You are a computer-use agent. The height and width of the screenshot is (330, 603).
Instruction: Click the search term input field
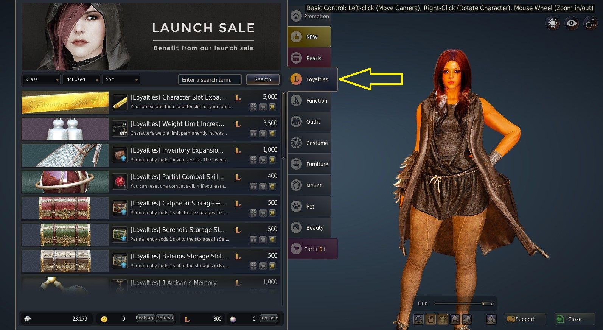click(210, 80)
